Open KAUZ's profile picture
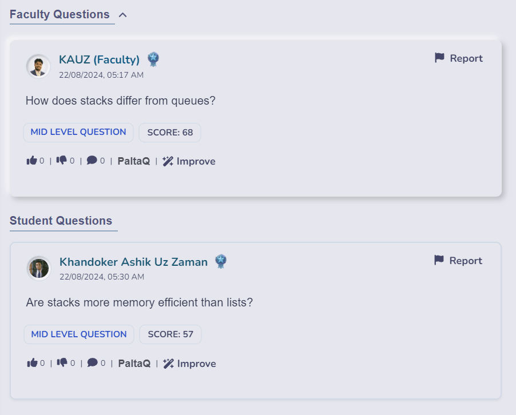Viewport: 516px width, 415px height. (x=38, y=66)
